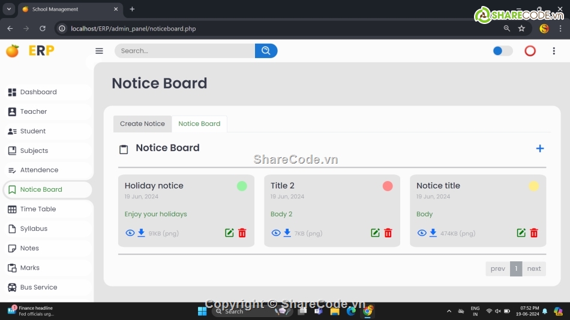The image size is (570, 320).
Task: Delete the Holiday notice card
Action: (x=242, y=233)
